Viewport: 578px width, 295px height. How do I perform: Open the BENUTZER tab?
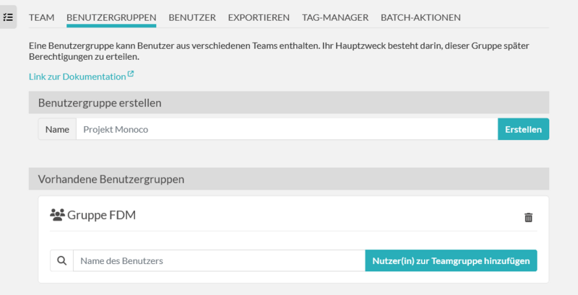pos(192,17)
